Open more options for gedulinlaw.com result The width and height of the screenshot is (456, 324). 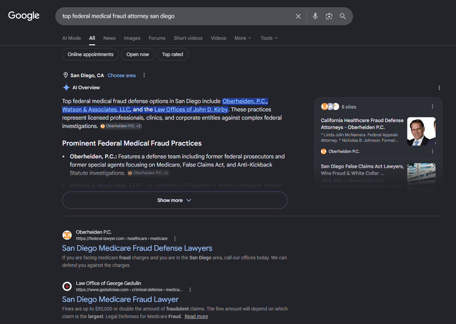click(190, 290)
